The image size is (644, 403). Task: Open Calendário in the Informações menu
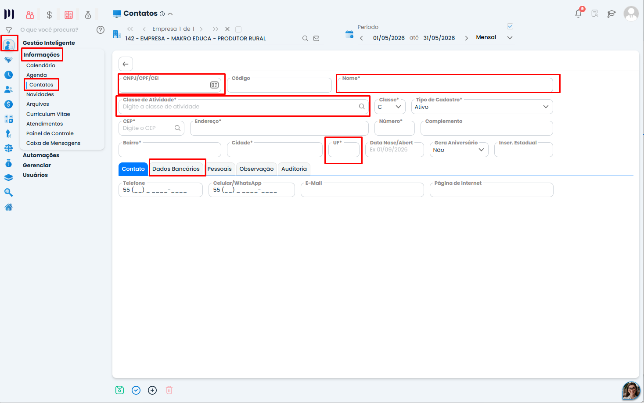point(41,65)
